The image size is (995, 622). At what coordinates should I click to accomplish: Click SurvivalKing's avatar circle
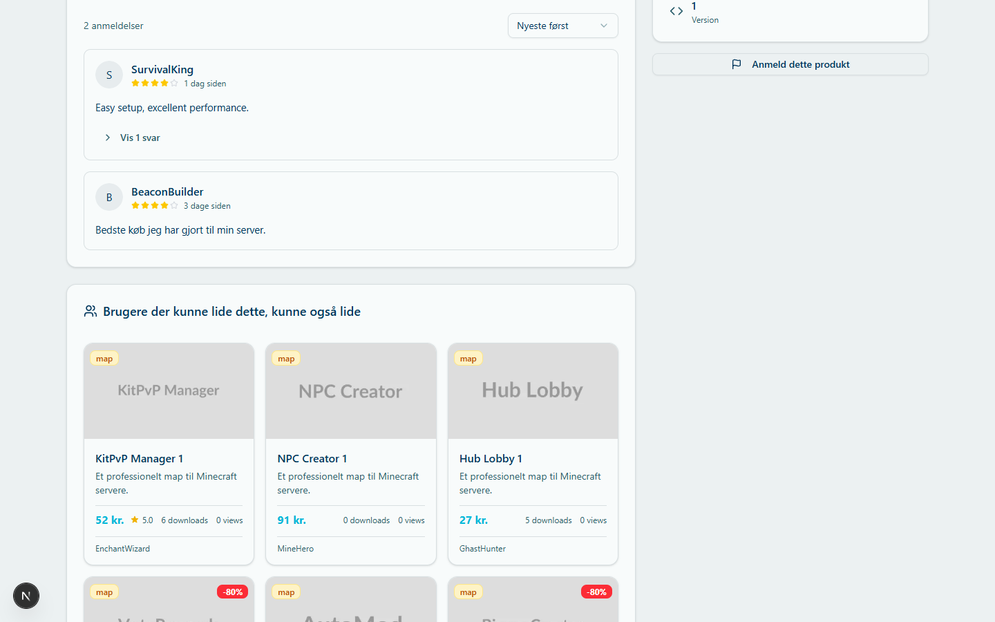tap(109, 75)
